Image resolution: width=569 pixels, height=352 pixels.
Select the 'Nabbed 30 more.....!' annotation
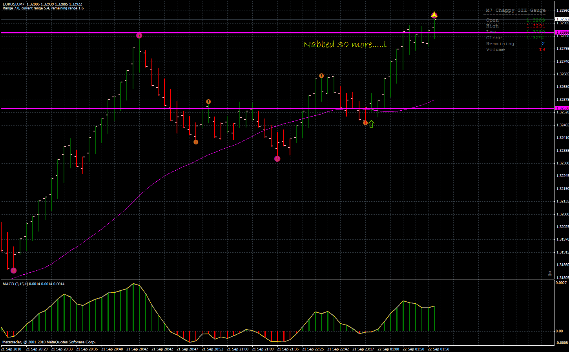point(345,44)
